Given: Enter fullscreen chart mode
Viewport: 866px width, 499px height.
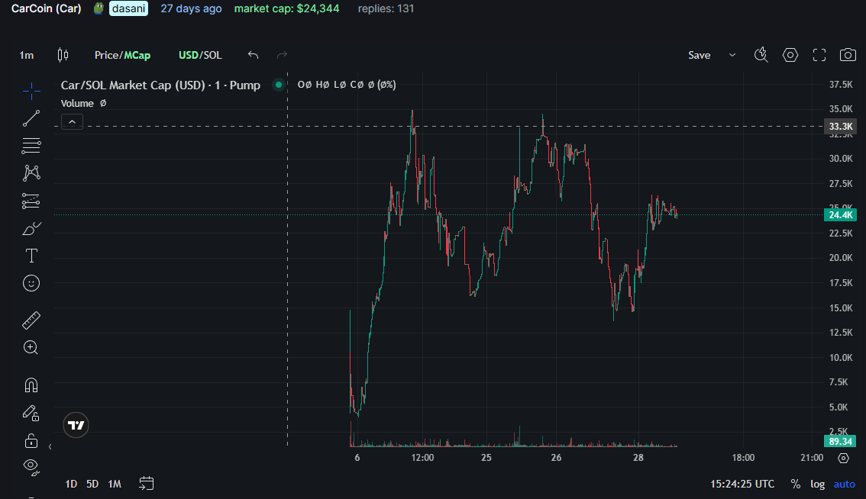Looking at the screenshot, I should (819, 55).
